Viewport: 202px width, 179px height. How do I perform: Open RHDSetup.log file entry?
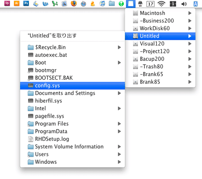pos(72,139)
